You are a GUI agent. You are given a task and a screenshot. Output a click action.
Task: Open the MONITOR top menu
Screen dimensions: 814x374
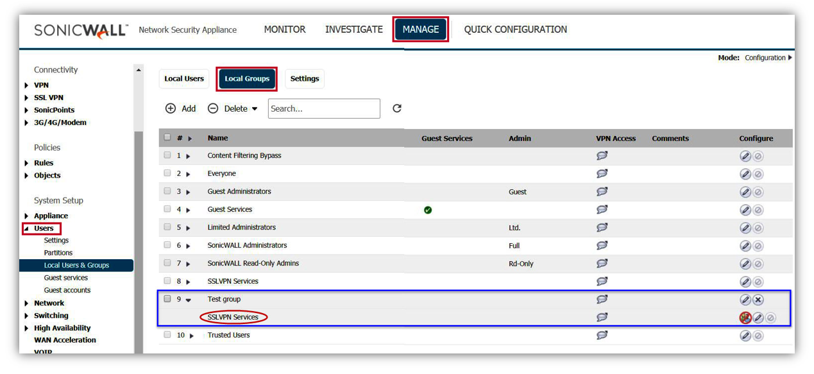point(285,30)
